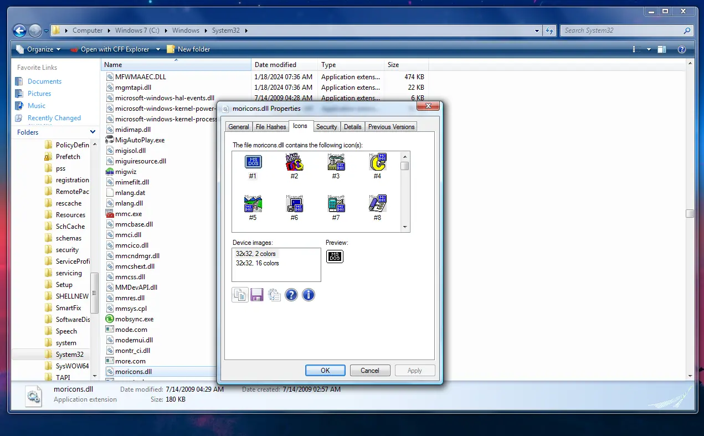Collapse the Folders pane chevron
Image resolution: width=704 pixels, height=436 pixels.
[93, 132]
